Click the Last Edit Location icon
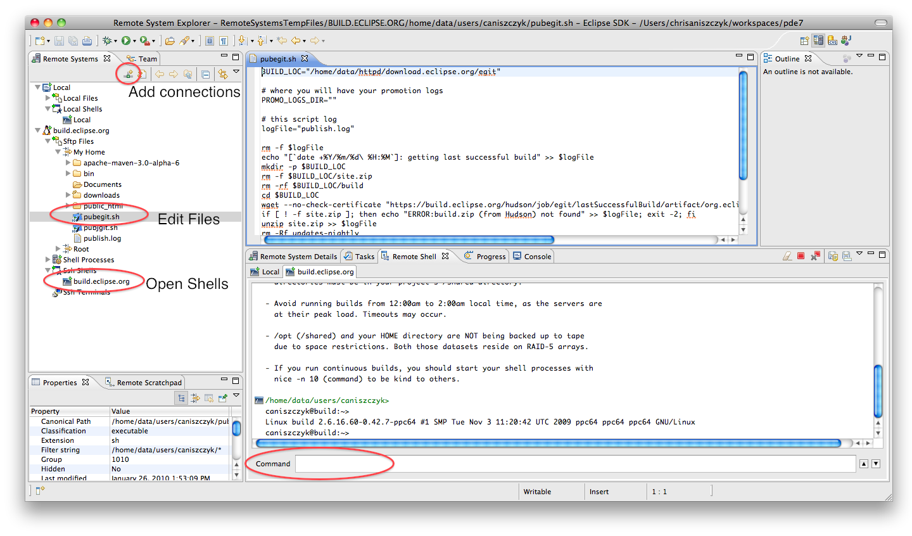 (x=282, y=41)
